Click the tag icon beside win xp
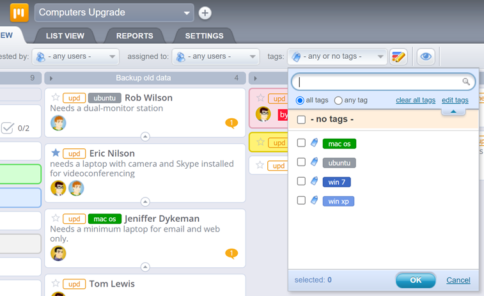Viewport: 484px width, 296px height. coord(314,200)
